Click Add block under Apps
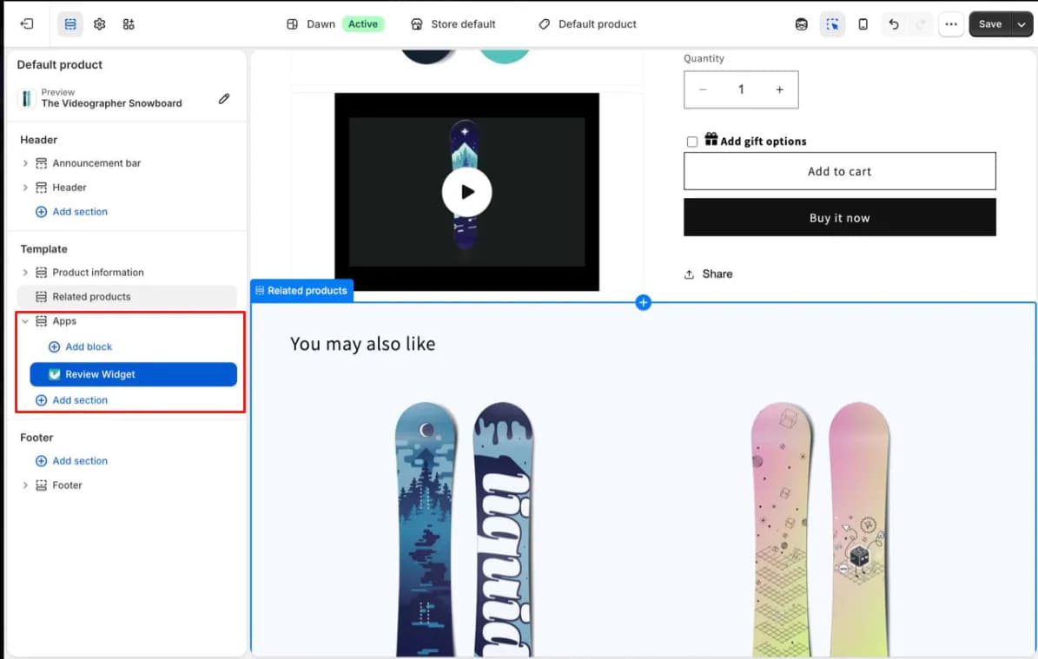This screenshot has height=659, width=1038. (80, 346)
